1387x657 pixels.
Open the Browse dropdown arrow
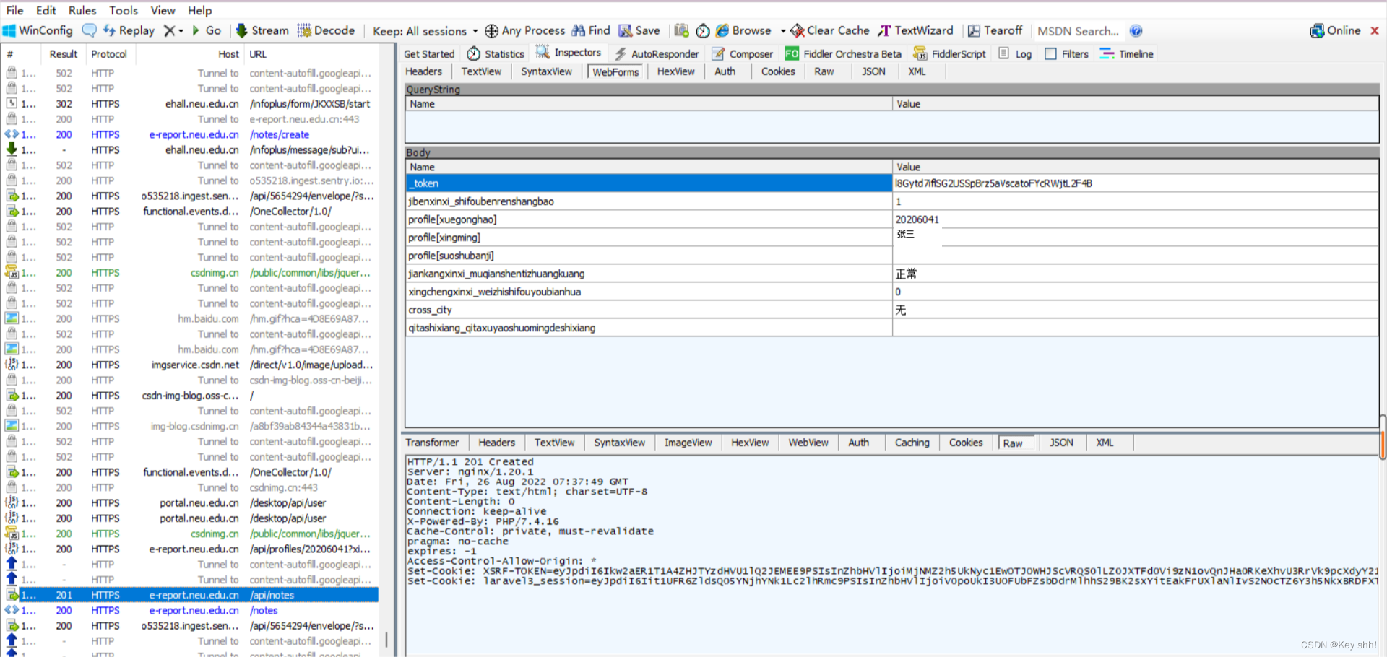[x=782, y=31]
